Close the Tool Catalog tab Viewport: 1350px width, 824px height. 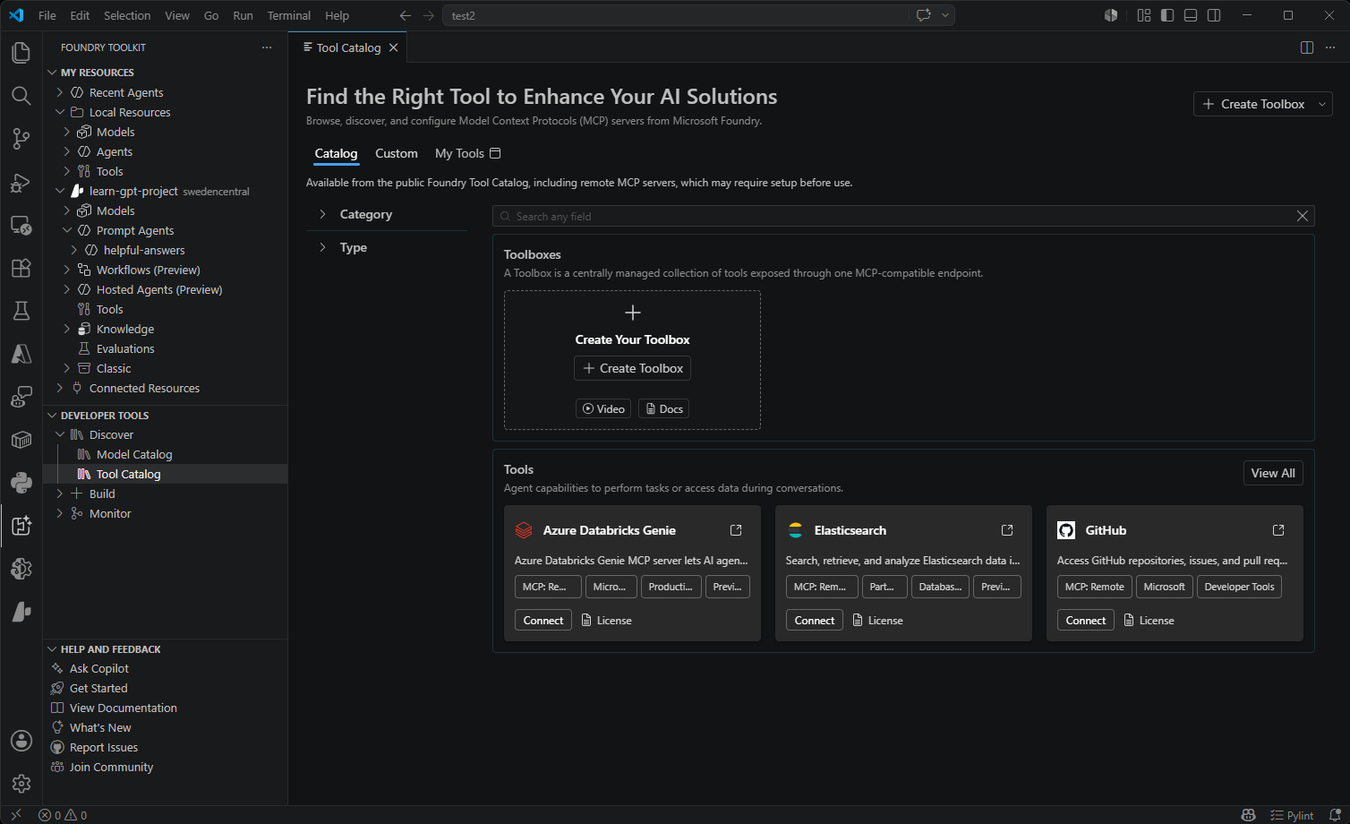click(x=393, y=47)
